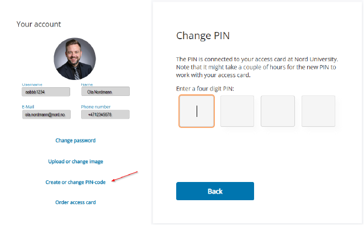This screenshot has width=364, height=225.
Task: Click the red arrow pointing at PIN-code link
Action: click(124, 176)
